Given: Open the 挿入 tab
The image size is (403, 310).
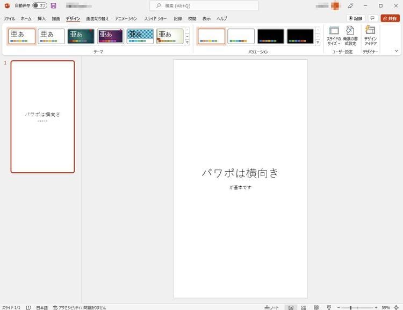Looking at the screenshot, I should (41, 18).
